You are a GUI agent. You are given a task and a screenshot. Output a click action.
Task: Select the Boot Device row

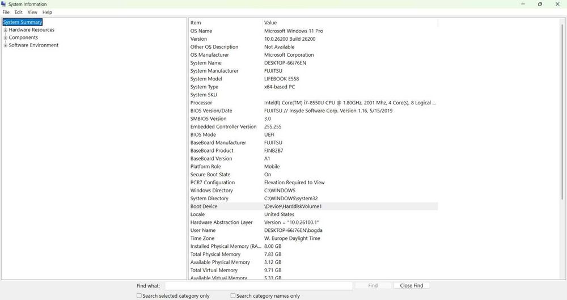pyautogui.click(x=313, y=206)
